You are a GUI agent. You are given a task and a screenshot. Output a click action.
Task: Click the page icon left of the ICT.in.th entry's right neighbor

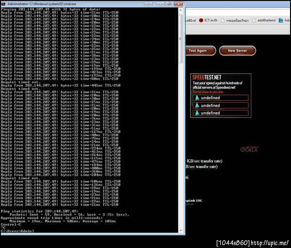[223, 20]
